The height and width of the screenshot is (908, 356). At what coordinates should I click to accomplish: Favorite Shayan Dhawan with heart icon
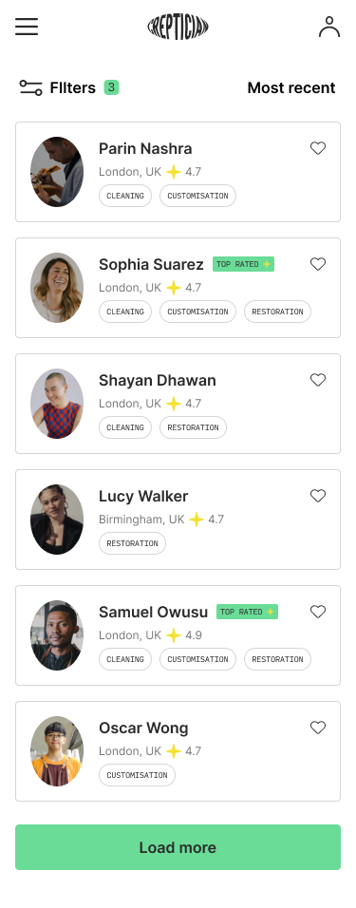click(x=318, y=380)
